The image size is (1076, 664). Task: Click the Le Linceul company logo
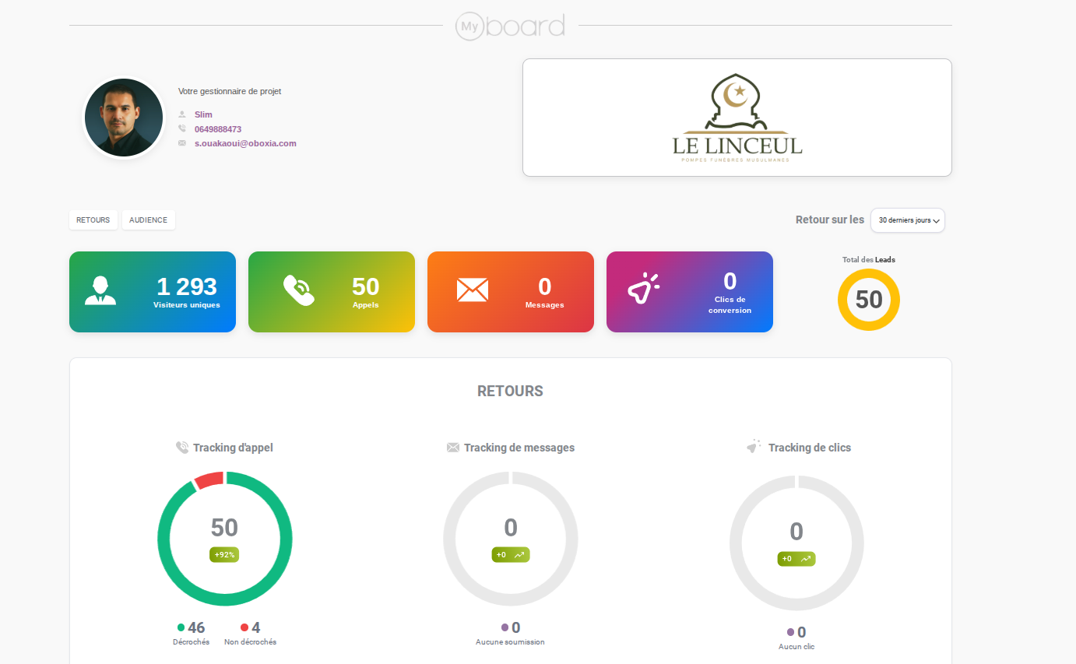(x=737, y=118)
